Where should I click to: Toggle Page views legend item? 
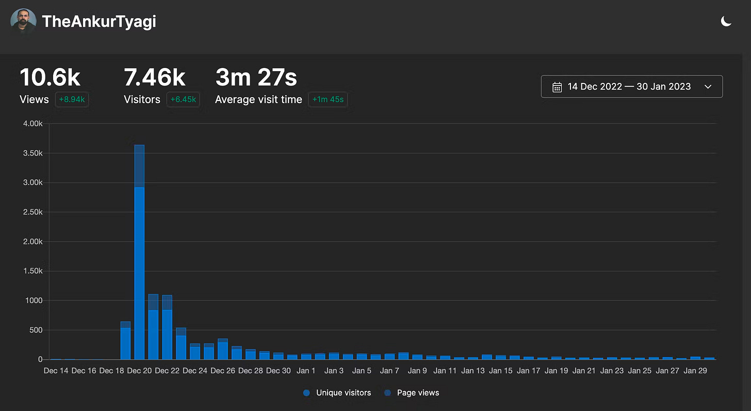click(411, 392)
